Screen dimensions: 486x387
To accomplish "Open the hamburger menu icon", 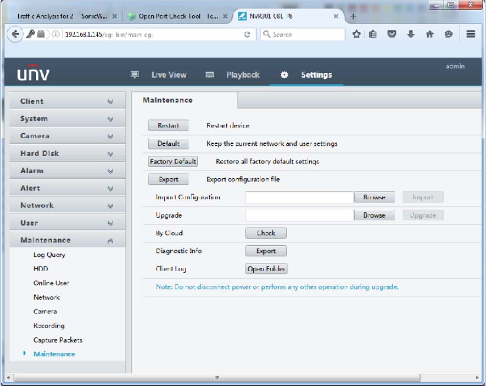I will [x=471, y=34].
